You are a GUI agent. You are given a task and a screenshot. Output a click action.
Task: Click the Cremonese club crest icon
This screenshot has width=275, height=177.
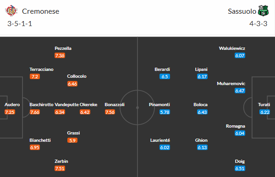point(11,11)
